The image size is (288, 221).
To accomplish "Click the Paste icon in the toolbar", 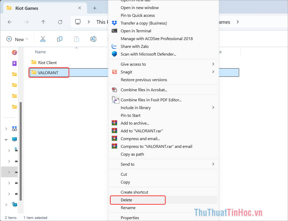I will coord(77,39).
